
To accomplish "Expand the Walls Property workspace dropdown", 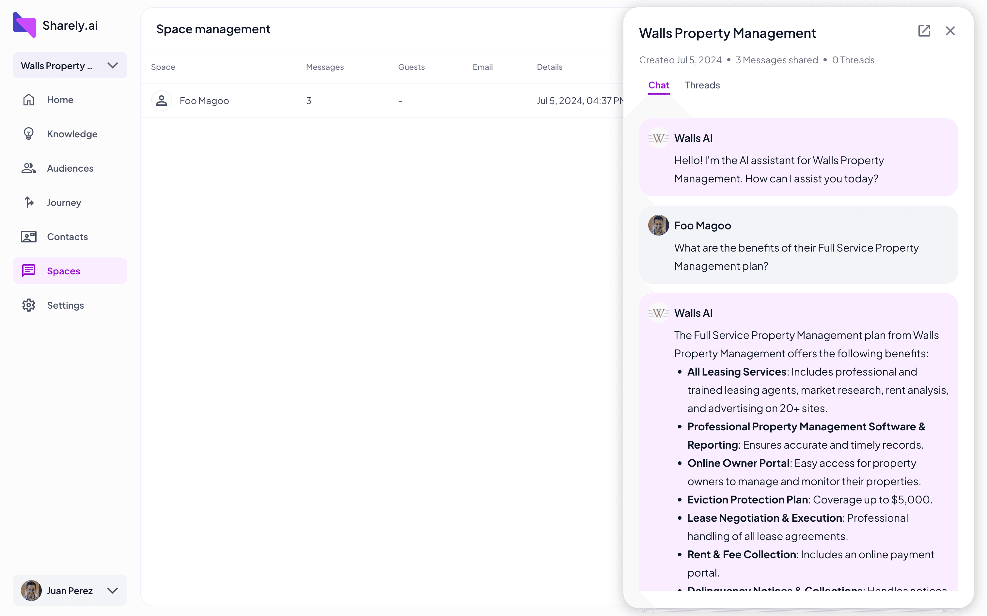I will [70, 66].
